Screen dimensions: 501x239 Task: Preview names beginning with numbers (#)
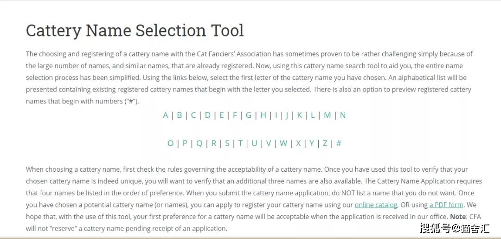[x=339, y=143]
